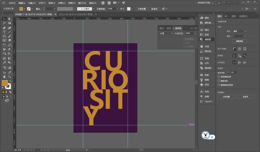Switch to the 222.ai document tab

click(x=76, y=15)
